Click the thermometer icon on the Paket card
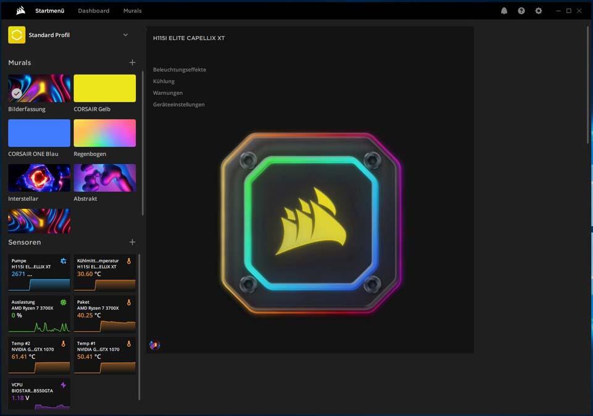Viewport: 593px width, 416px height. pyautogui.click(x=129, y=302)
